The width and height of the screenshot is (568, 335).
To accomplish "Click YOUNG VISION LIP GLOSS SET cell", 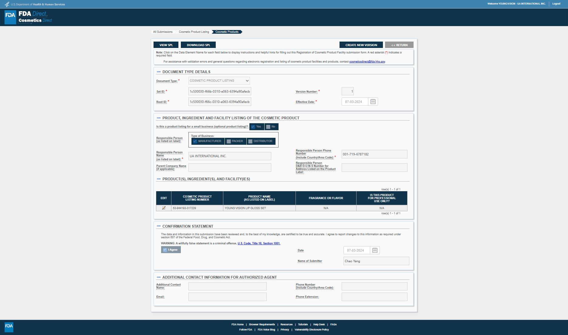I will (x=259, y=208).
